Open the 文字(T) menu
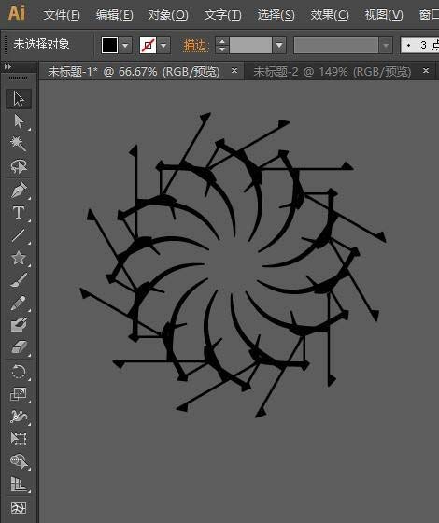The image size is (439, 523). (222, 15)
